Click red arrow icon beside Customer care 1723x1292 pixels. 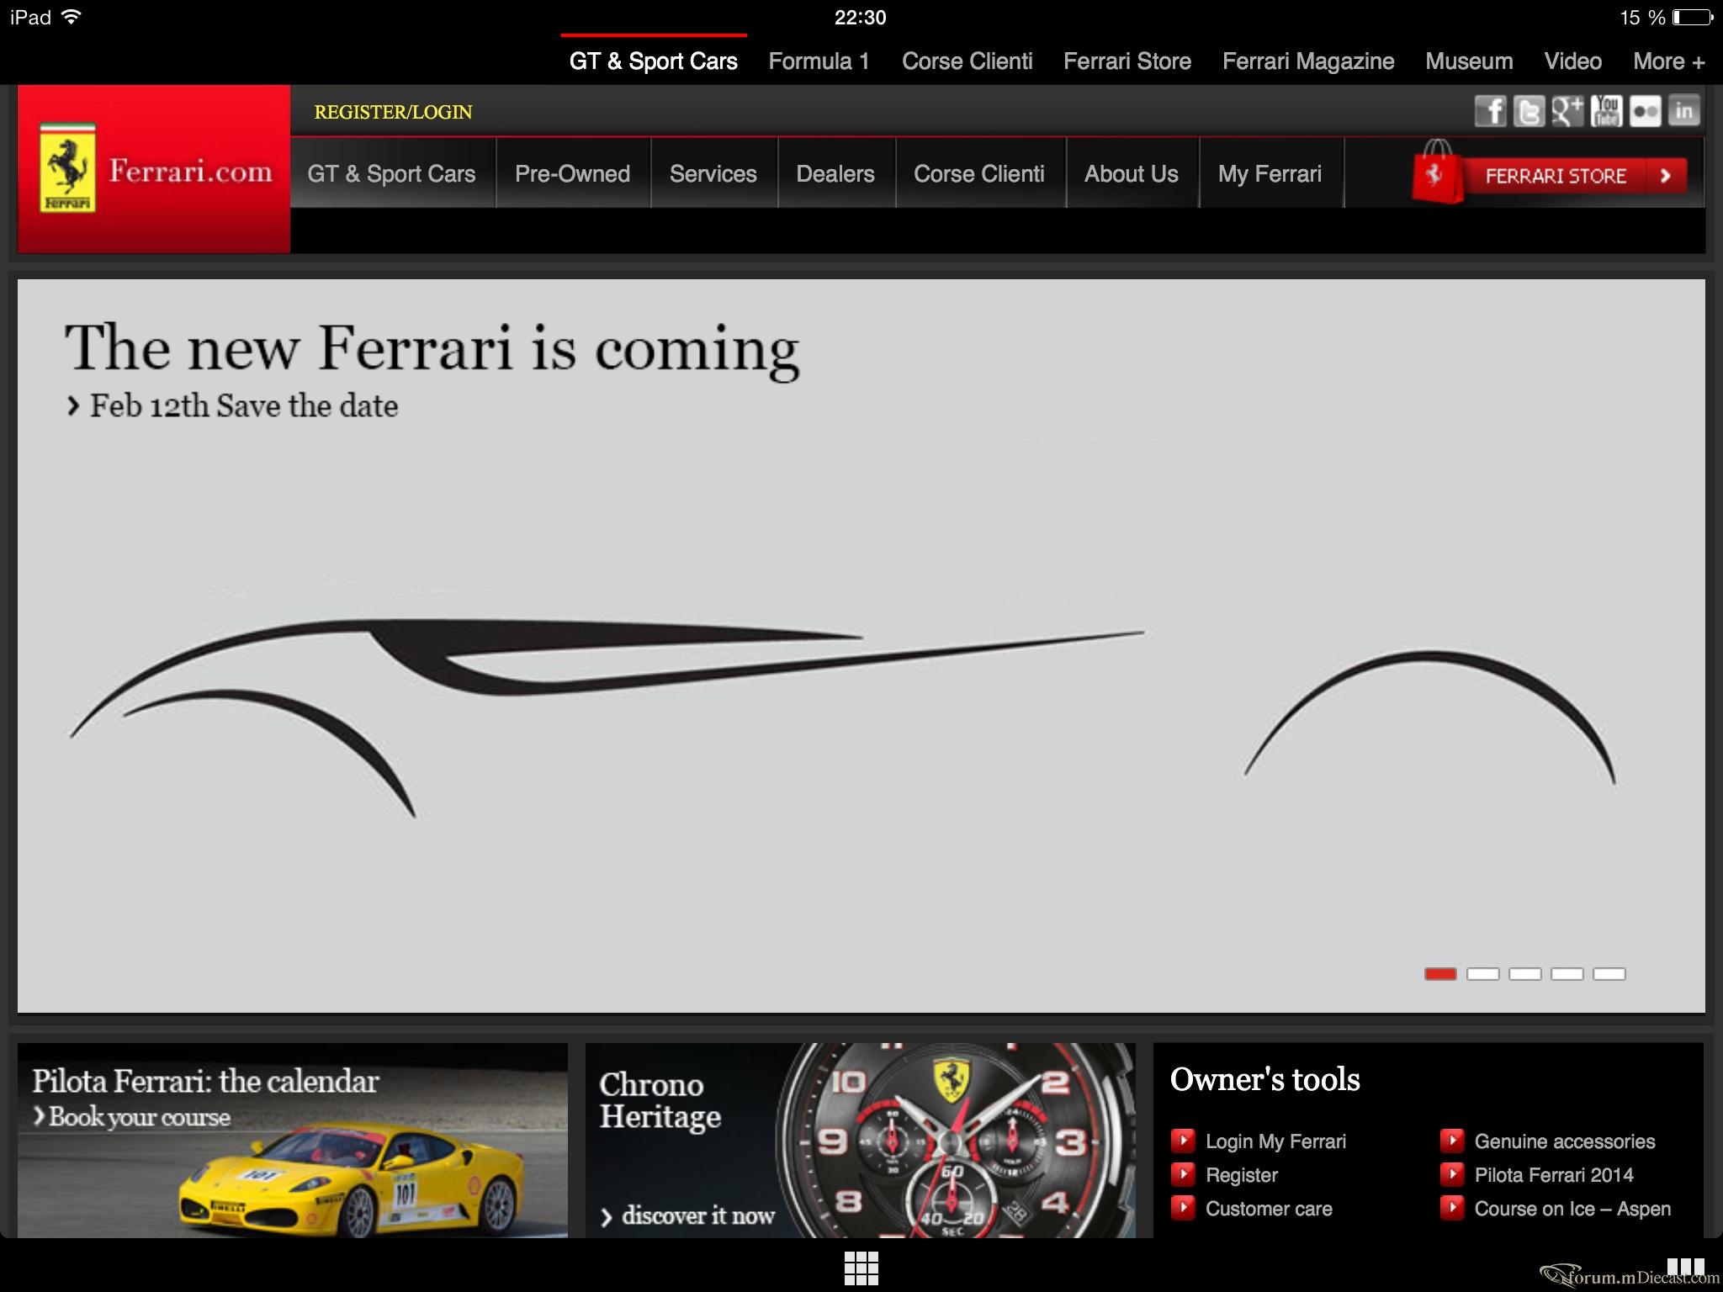1183,1208
